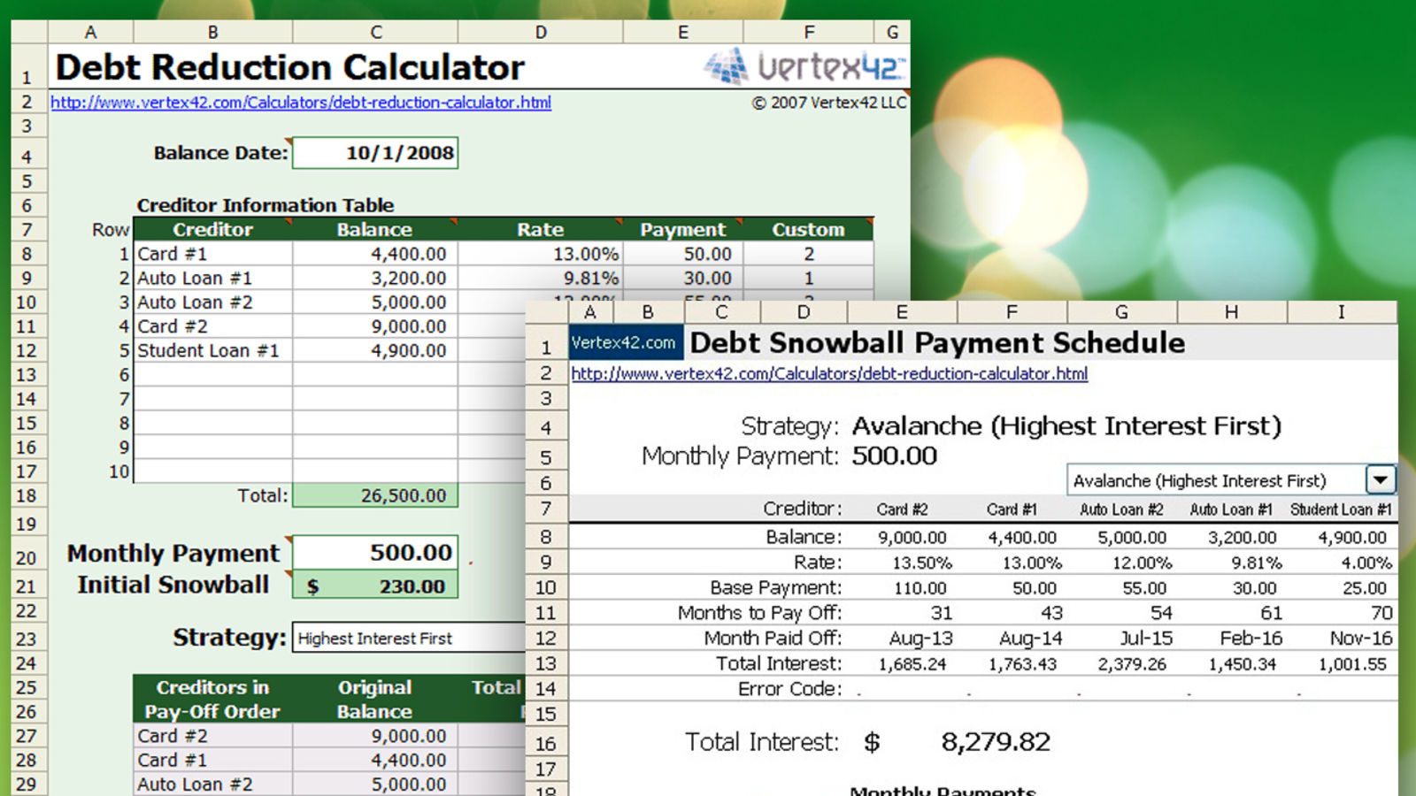Viewport: 1416px width, 796px height.
Task: Open the Avalanche strategy dropdown arrow
Action: click(x=1380, y=480)
